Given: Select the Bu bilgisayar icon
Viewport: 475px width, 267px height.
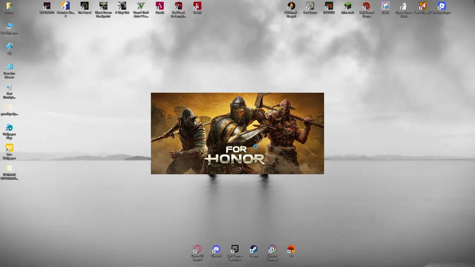Looking at the screenshot, I should (x=9, y=26).
